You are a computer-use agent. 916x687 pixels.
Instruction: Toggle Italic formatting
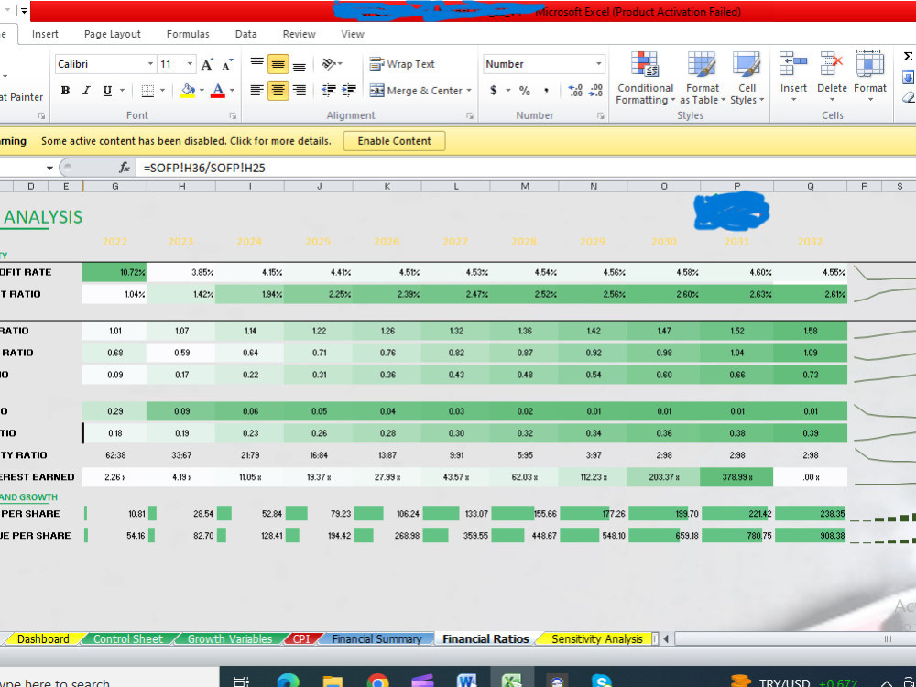pos(86,91)
